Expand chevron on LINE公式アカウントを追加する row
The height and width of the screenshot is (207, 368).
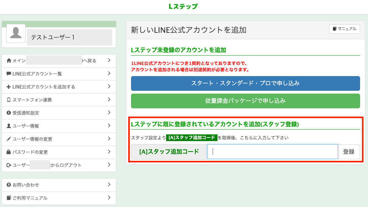109,87
